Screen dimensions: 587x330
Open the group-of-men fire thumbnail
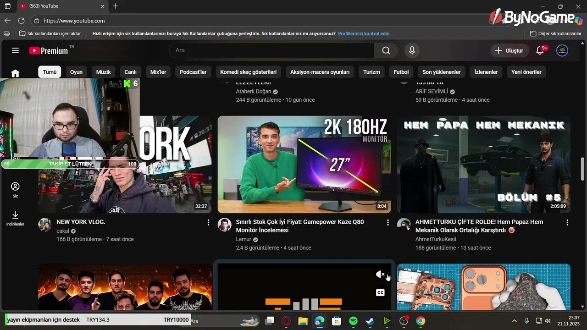[125, 287]
